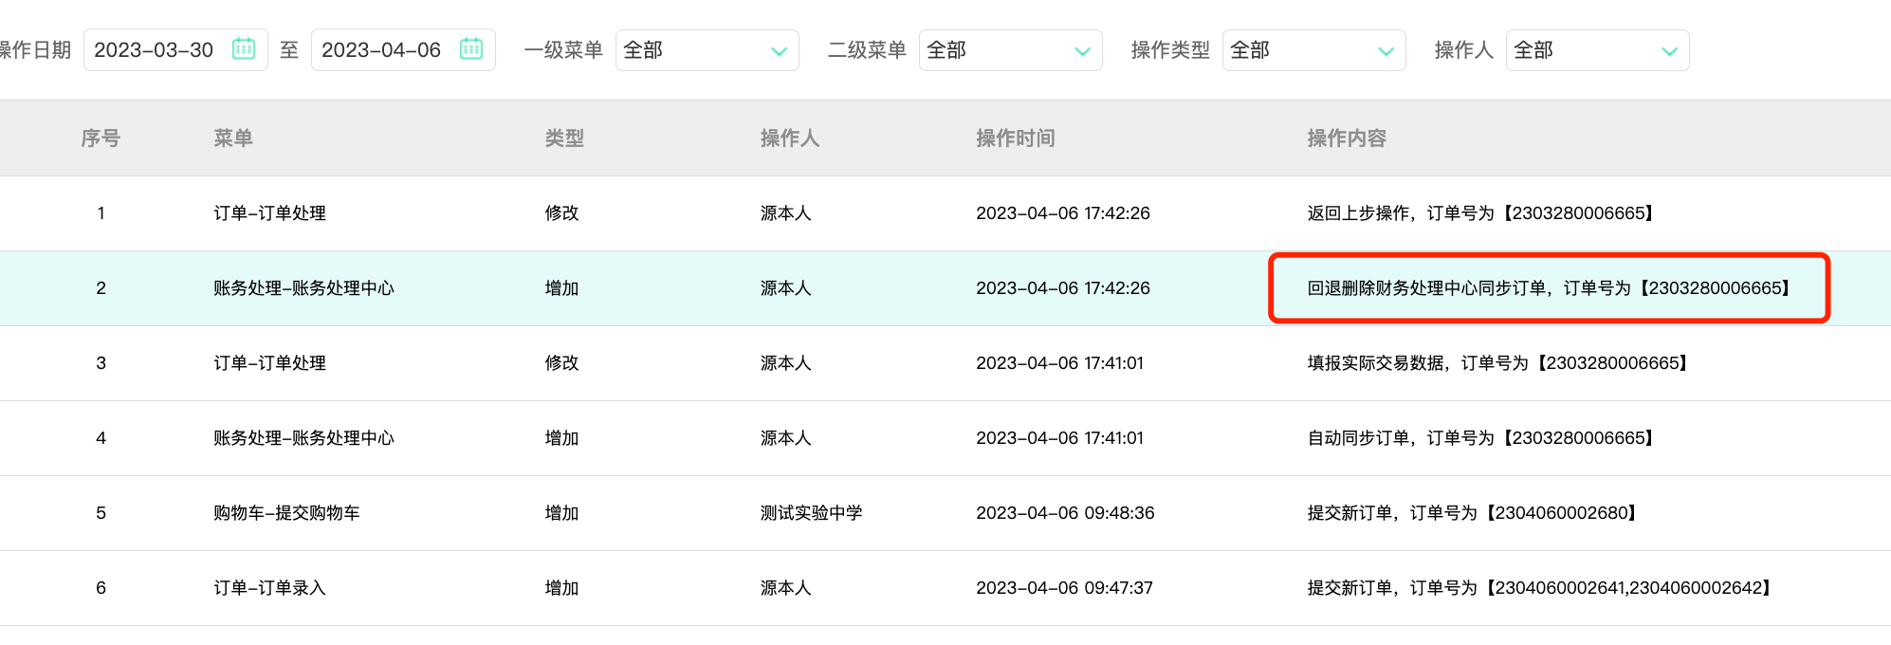Click the 序号 column header
Image resolution: width=1891 pixels, height=645 pixels.
click(101, 138)
